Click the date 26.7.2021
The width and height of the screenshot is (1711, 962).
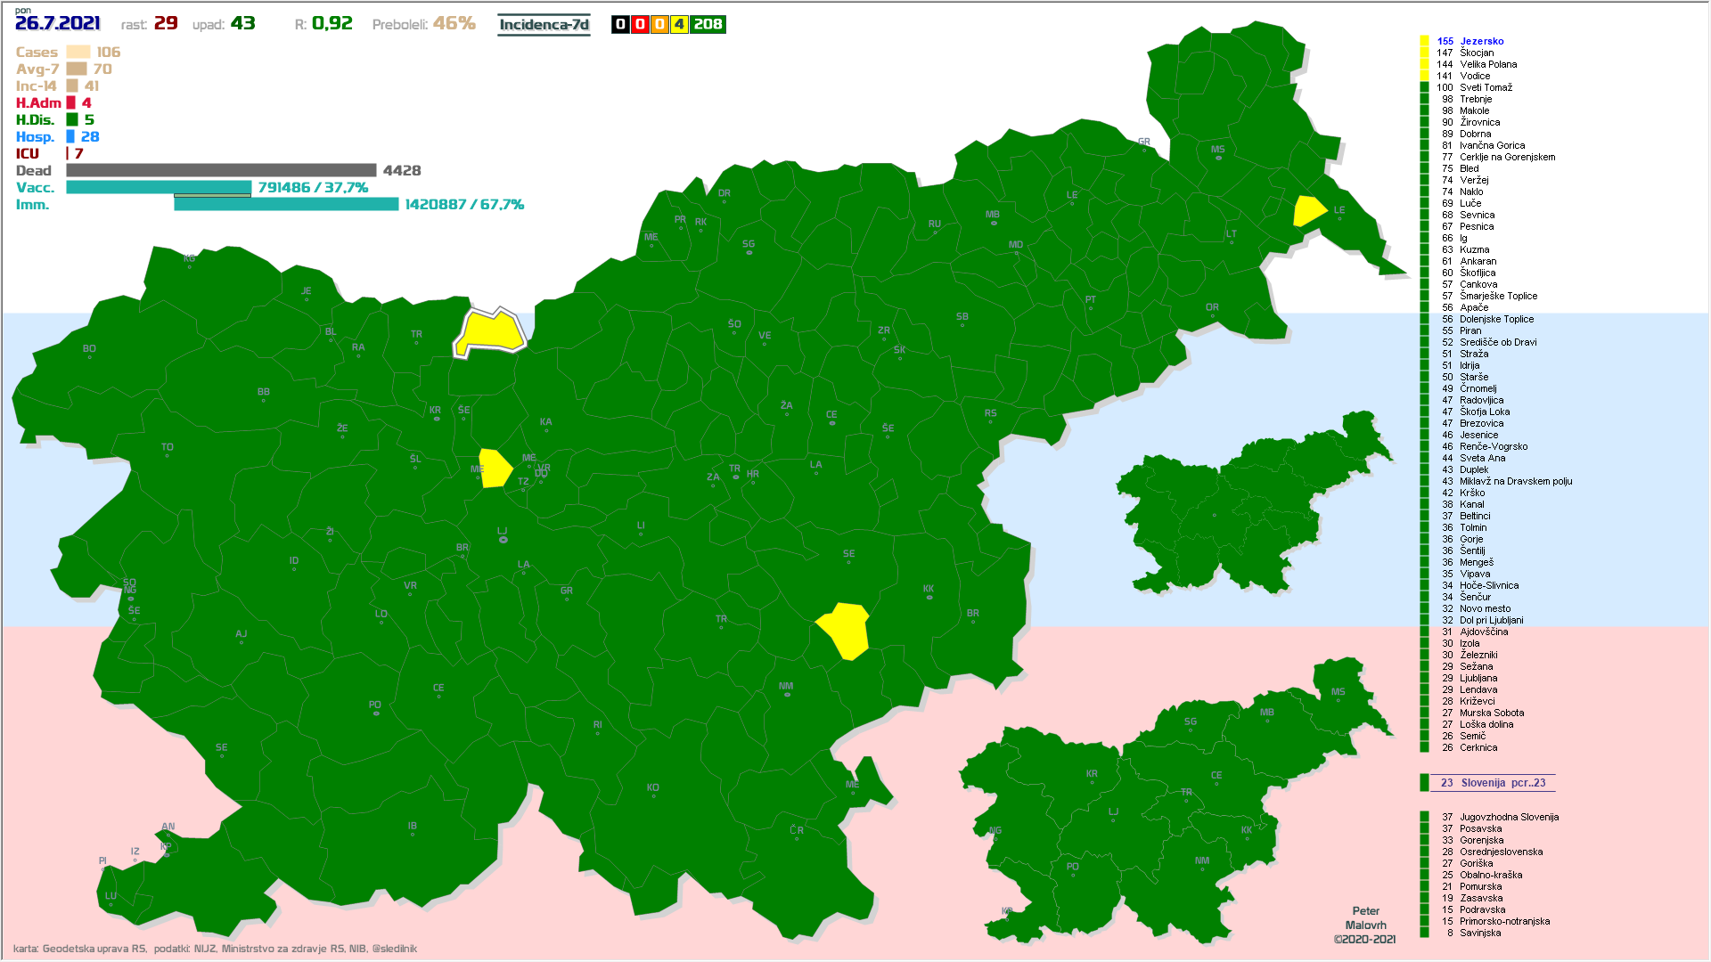(x=58, y=23)
